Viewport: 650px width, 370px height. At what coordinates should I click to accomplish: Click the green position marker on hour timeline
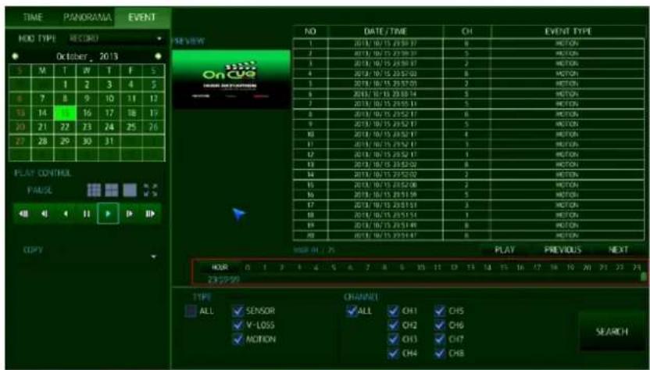click(x=644, y=277)
